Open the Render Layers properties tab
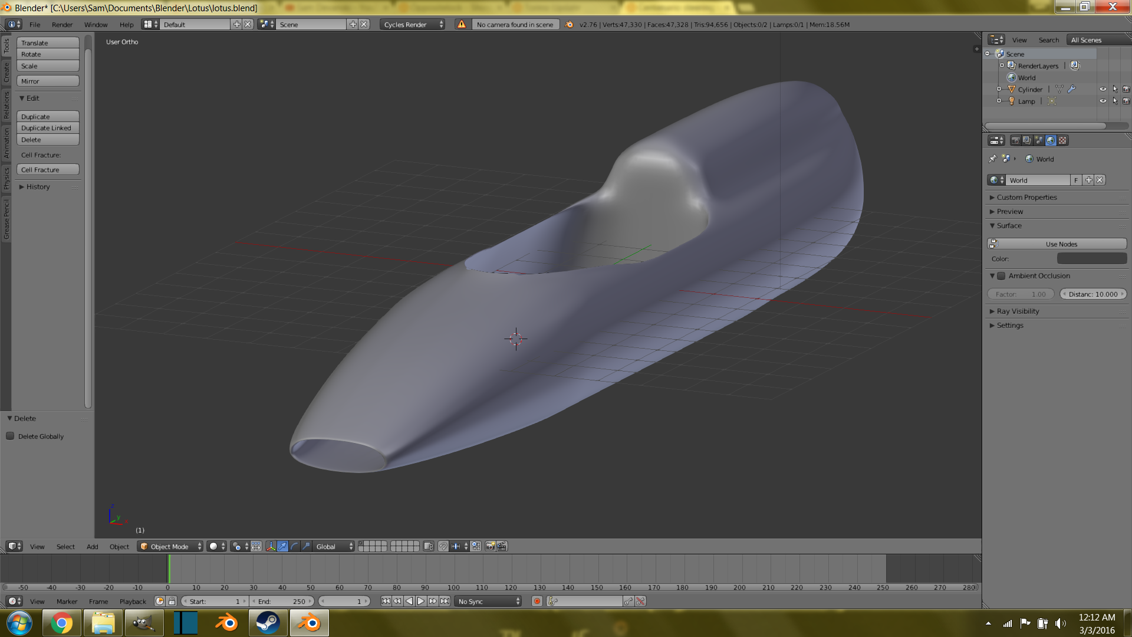1132x637 pixels. (1027, 140)
